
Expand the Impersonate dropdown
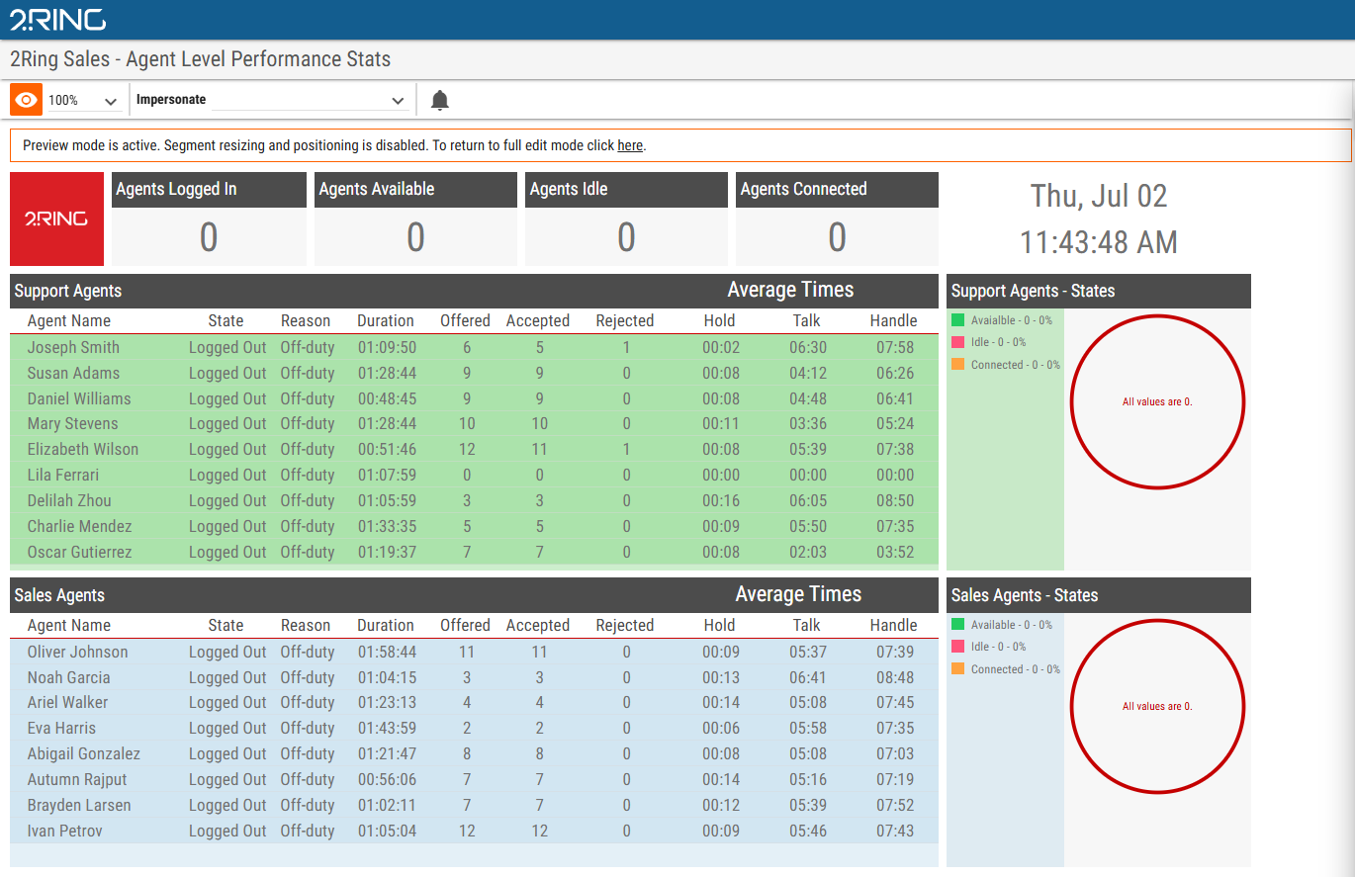point(271,100)
